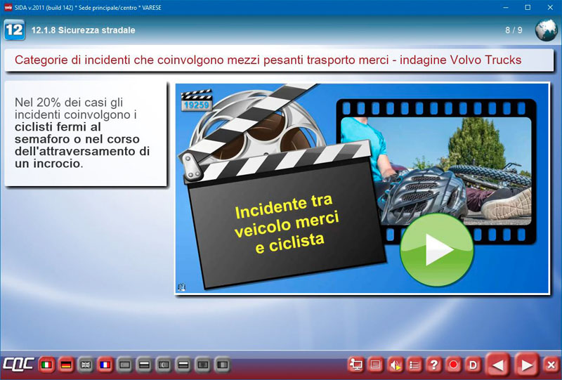The image size is (562, 380).
Task: Open help with question mark icon
Action: [434, 365]
